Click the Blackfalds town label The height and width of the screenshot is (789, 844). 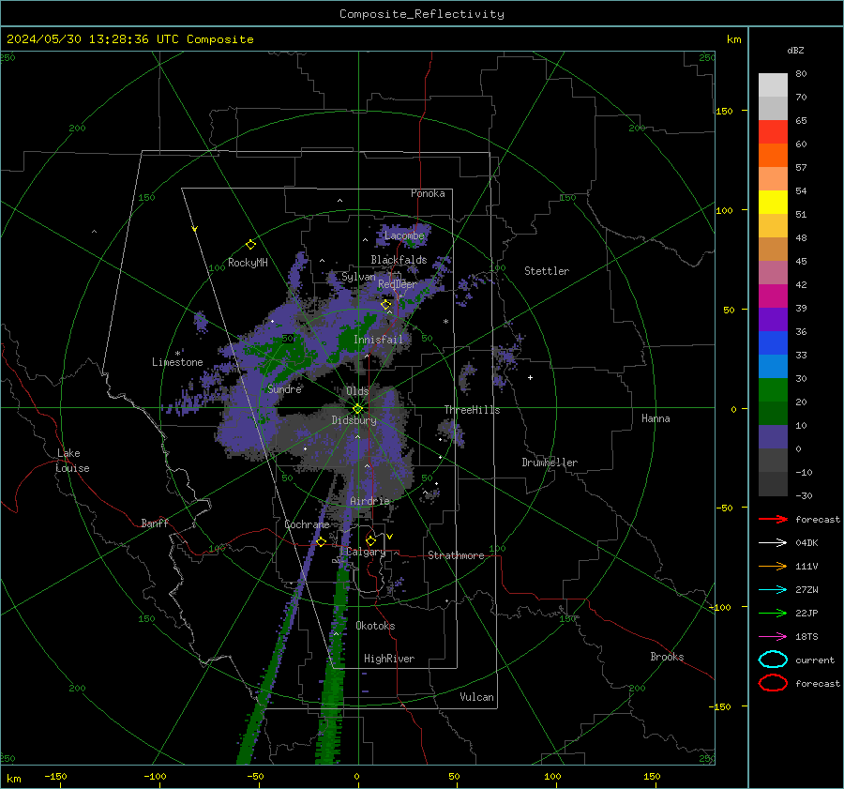[399, 260]
